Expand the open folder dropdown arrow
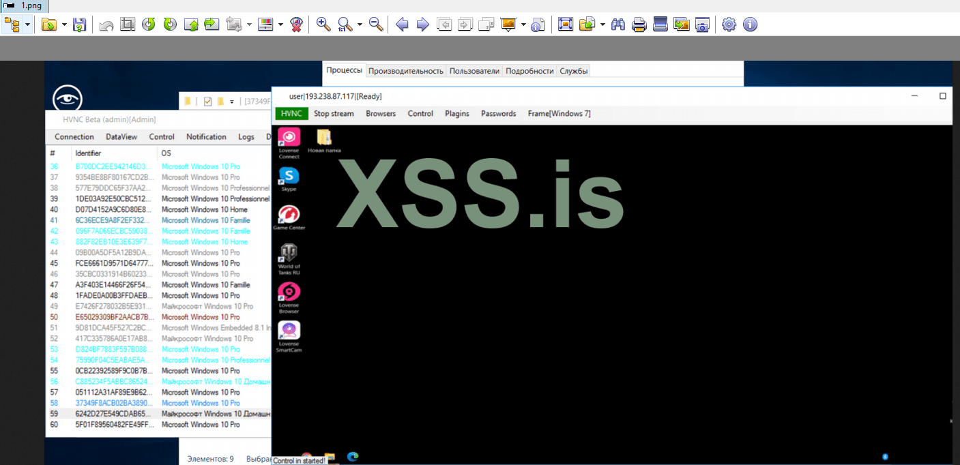This screenshot has height=465, width=960. click(x=64, y=25)
